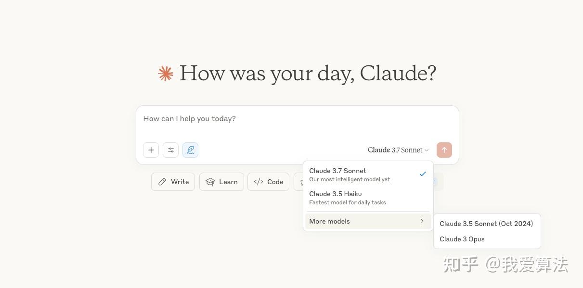Click the orange send arrow button
The height and width of the screenshot is (288, 583).
(x=444, y=150)
